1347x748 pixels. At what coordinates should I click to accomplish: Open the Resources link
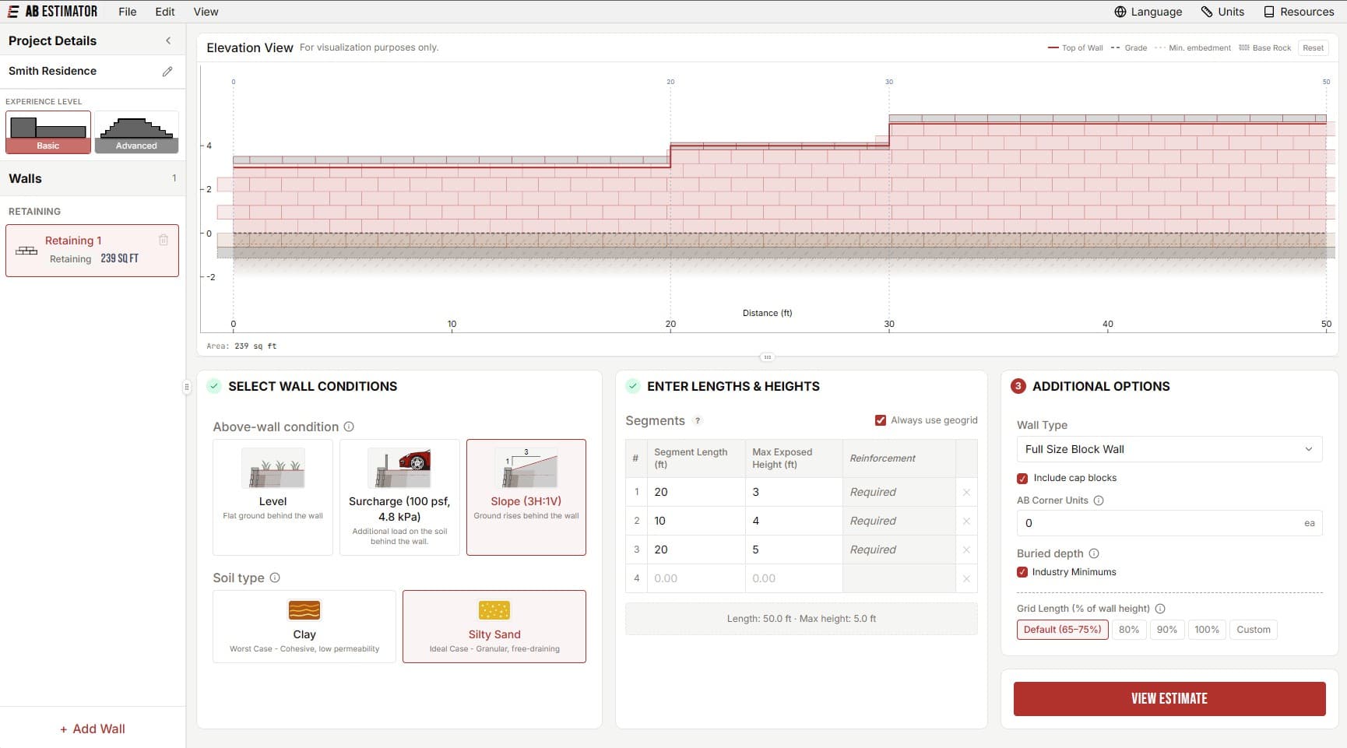(1299, 12)
